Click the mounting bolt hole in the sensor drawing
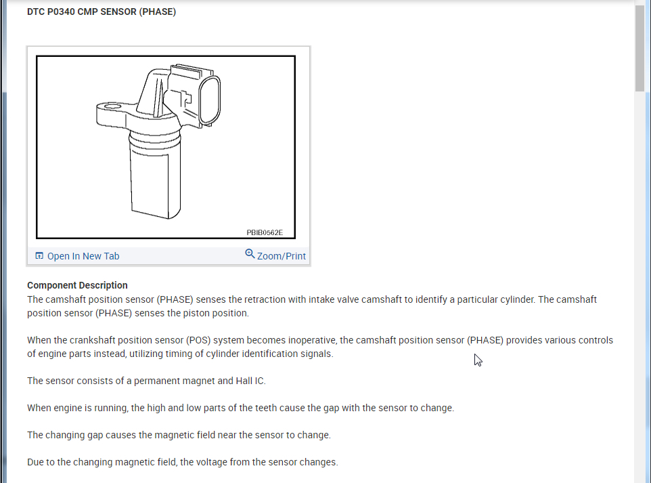Image resolution: width=651 pixels, height=483 pixels. click(x=112, y=107)
